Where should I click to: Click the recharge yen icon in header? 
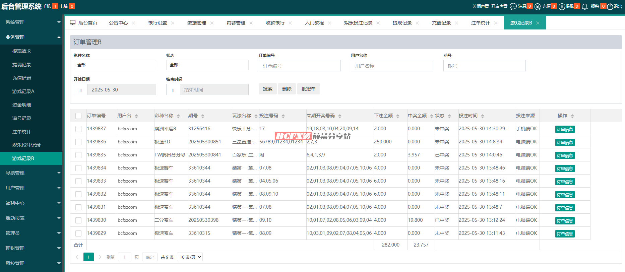click(x=538, y=6)
